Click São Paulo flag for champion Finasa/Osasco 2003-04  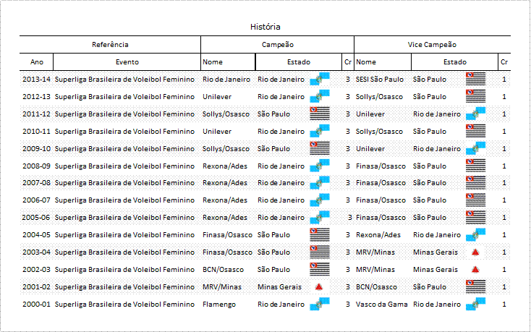tap(320, 252)
